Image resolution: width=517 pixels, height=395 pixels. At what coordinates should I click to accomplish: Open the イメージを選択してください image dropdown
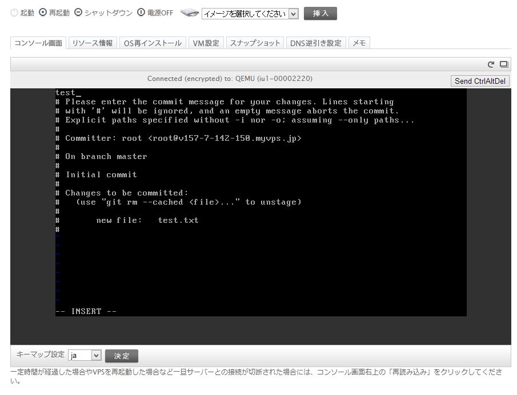coord(250,14)
